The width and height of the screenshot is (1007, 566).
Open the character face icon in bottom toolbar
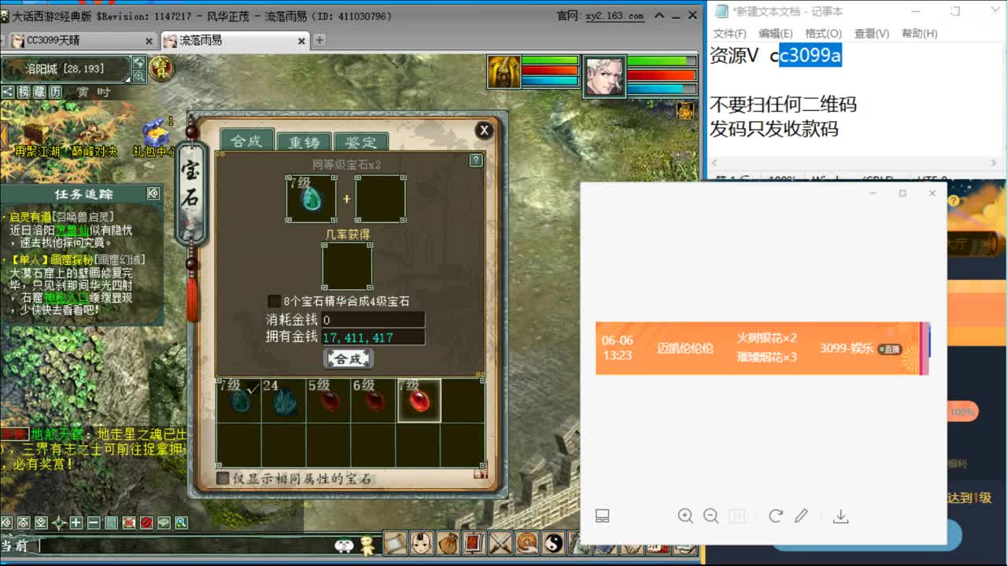422,543
